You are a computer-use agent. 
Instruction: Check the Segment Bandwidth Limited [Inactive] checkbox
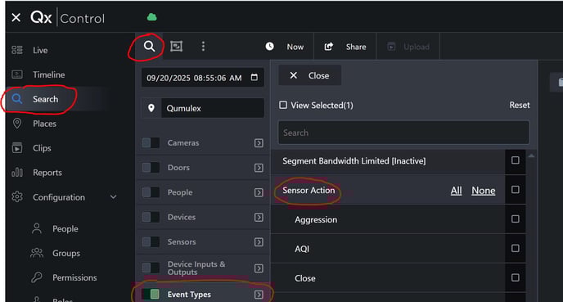[x=516, y=160]
